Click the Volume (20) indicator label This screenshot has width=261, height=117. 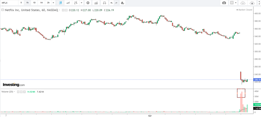pyautogui.click(x=7, y=92)
